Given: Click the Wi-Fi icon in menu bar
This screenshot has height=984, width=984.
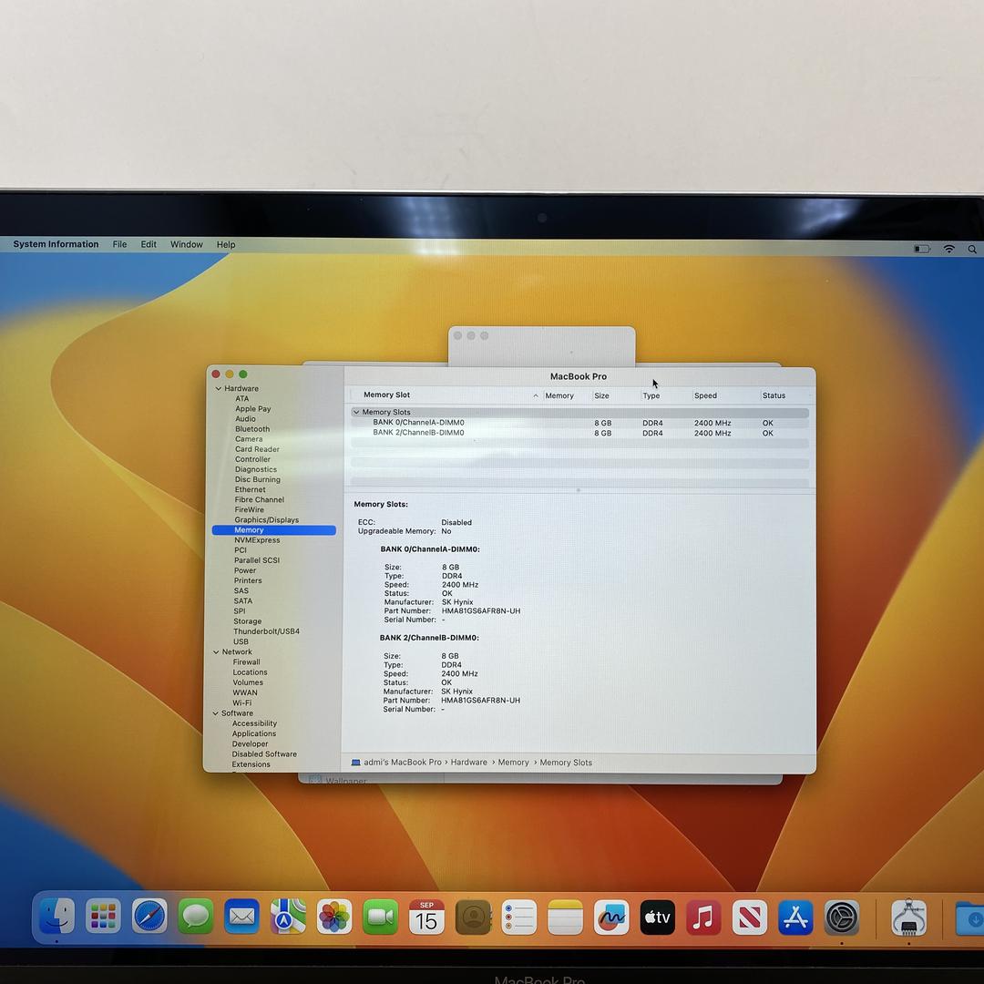Looking at the screenshot, I should click(948, 249).
